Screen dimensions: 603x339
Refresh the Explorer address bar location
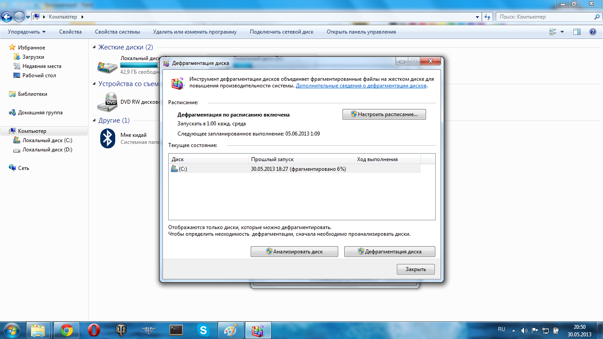click(x=487, y=17)
